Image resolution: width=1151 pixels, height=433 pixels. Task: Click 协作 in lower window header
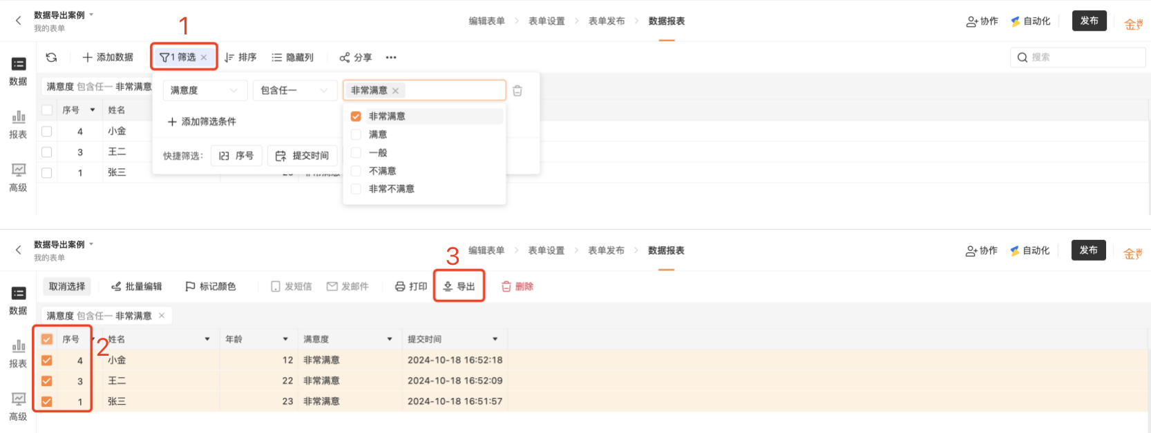982,251
